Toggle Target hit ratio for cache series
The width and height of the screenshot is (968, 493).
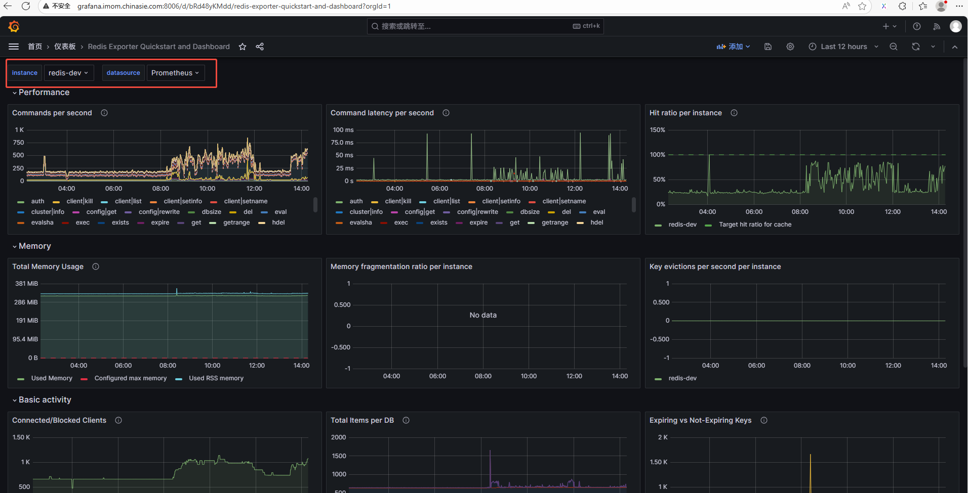[x=755, y=225]
